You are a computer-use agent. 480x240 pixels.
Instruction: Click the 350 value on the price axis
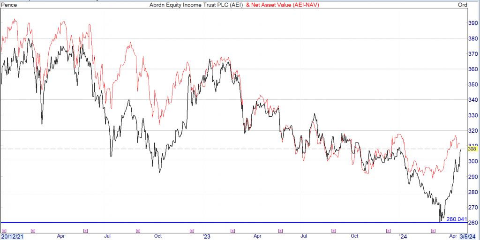tap(473, 84)
